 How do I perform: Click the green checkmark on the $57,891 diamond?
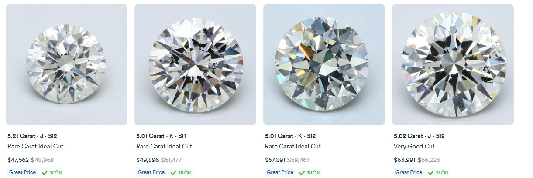302,172
